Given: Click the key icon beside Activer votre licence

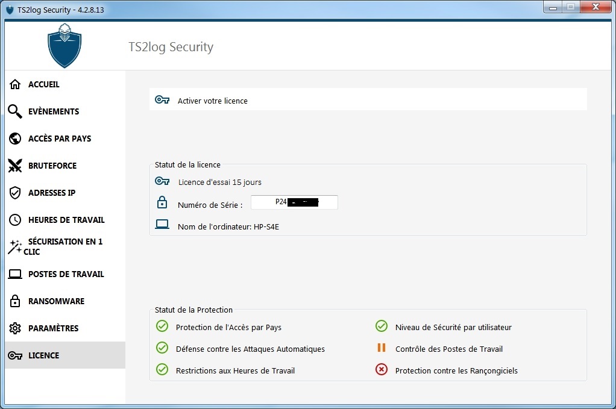Looking at the screenshot, I should (x=162, y=100).
